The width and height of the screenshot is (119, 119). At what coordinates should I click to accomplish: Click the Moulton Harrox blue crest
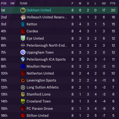pos(23,66)
